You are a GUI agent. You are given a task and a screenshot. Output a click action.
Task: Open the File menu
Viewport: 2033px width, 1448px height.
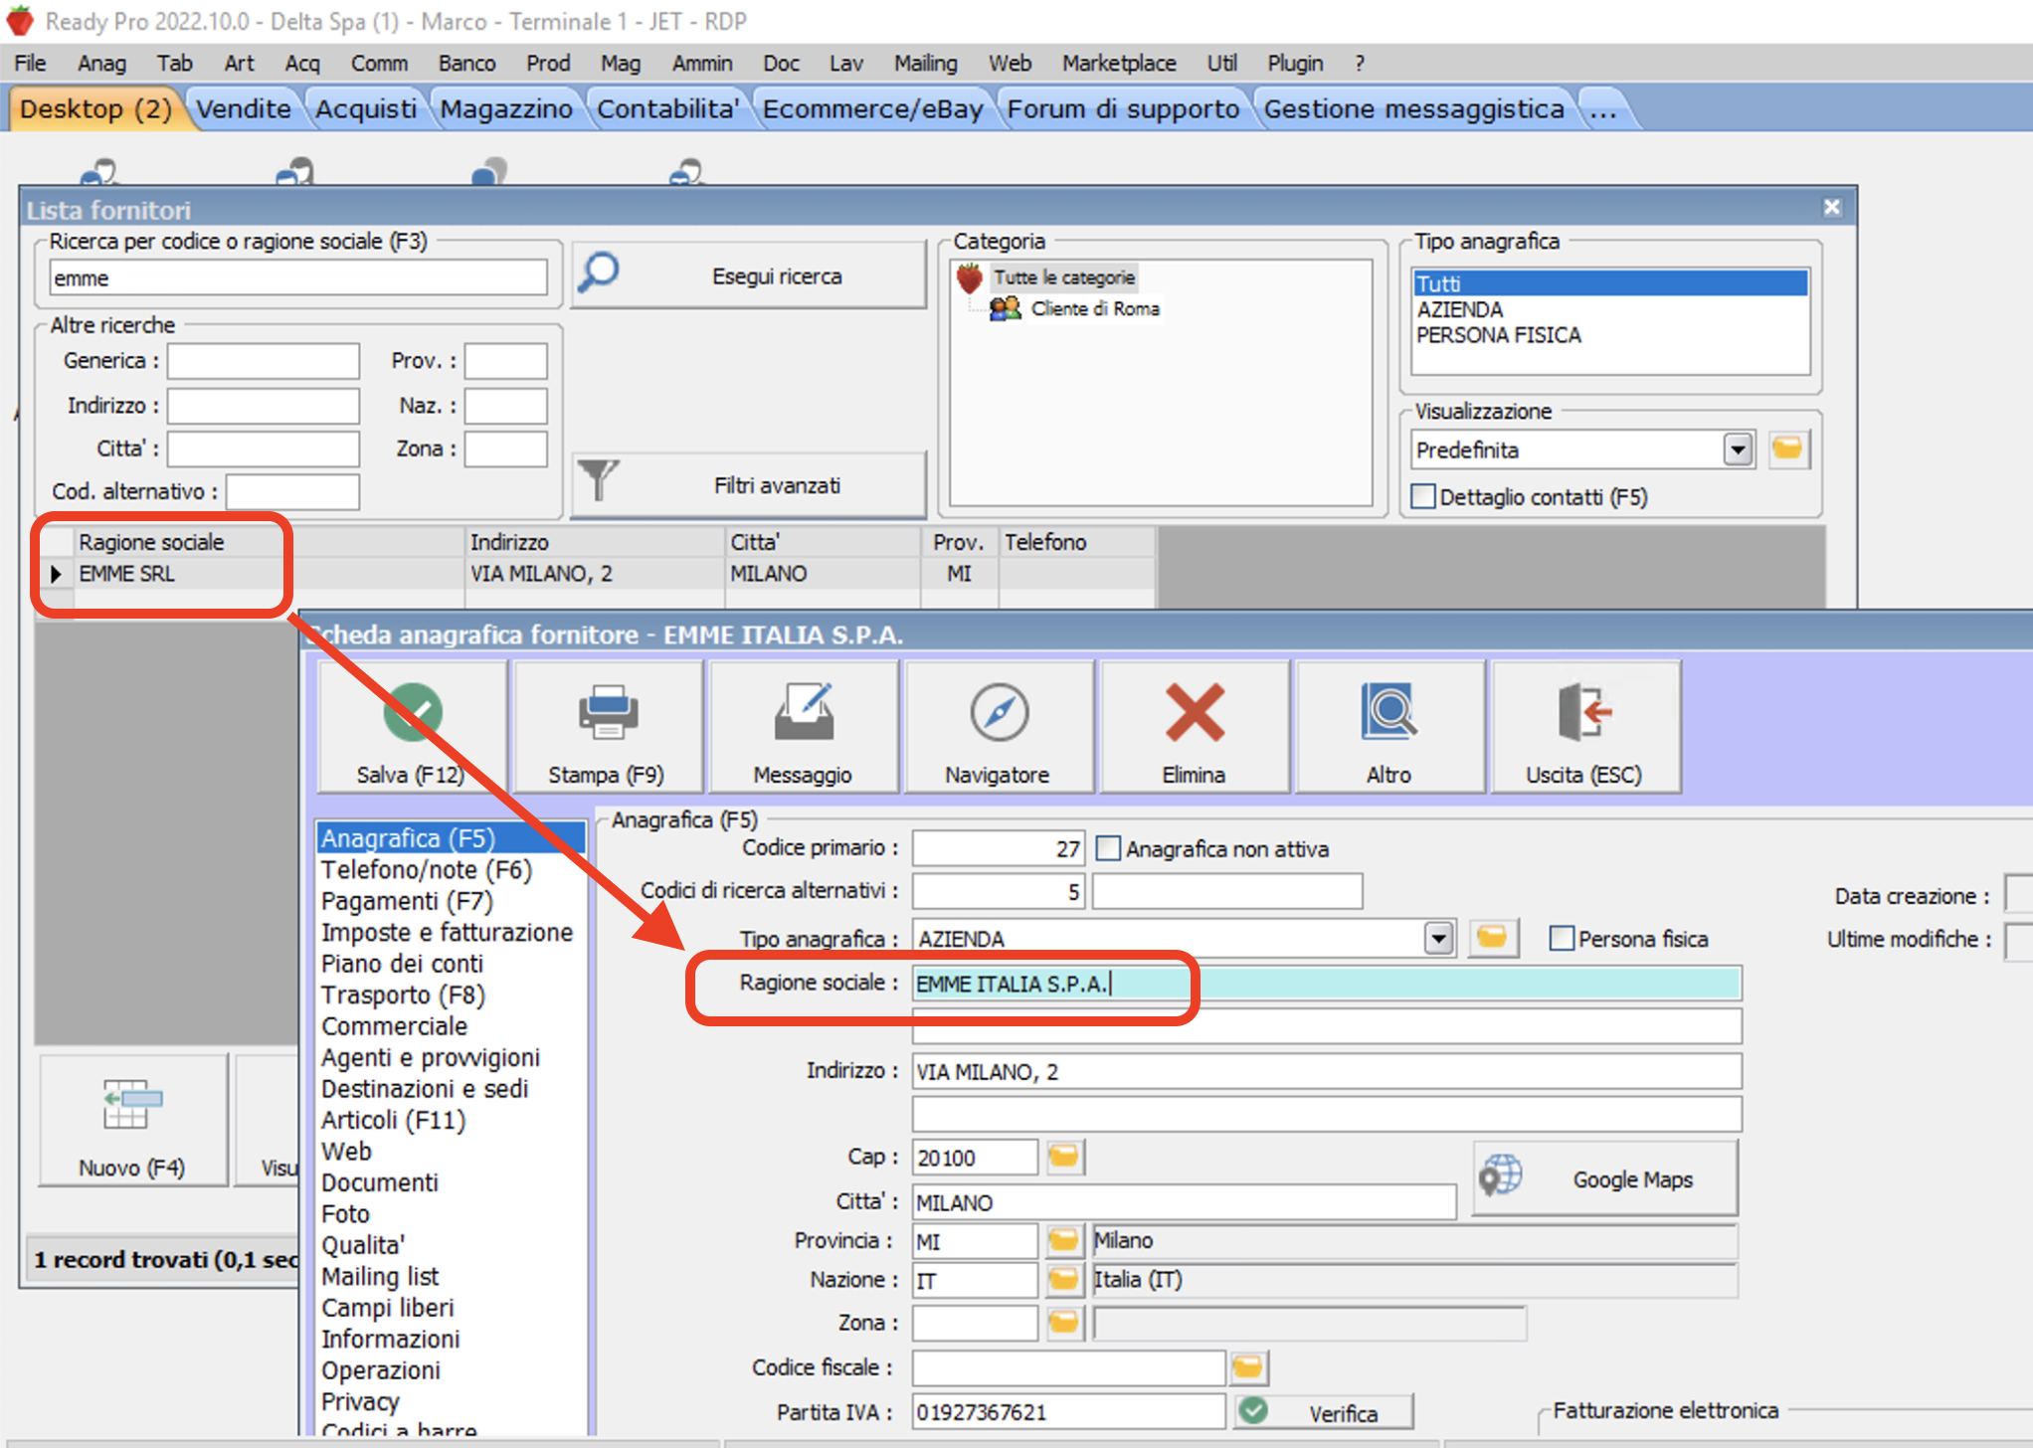point(30,63)
